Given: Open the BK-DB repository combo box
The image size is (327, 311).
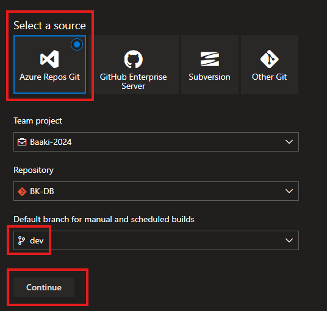Looking at the screenshot, I should pyautogui.click(x=156, y=191).
